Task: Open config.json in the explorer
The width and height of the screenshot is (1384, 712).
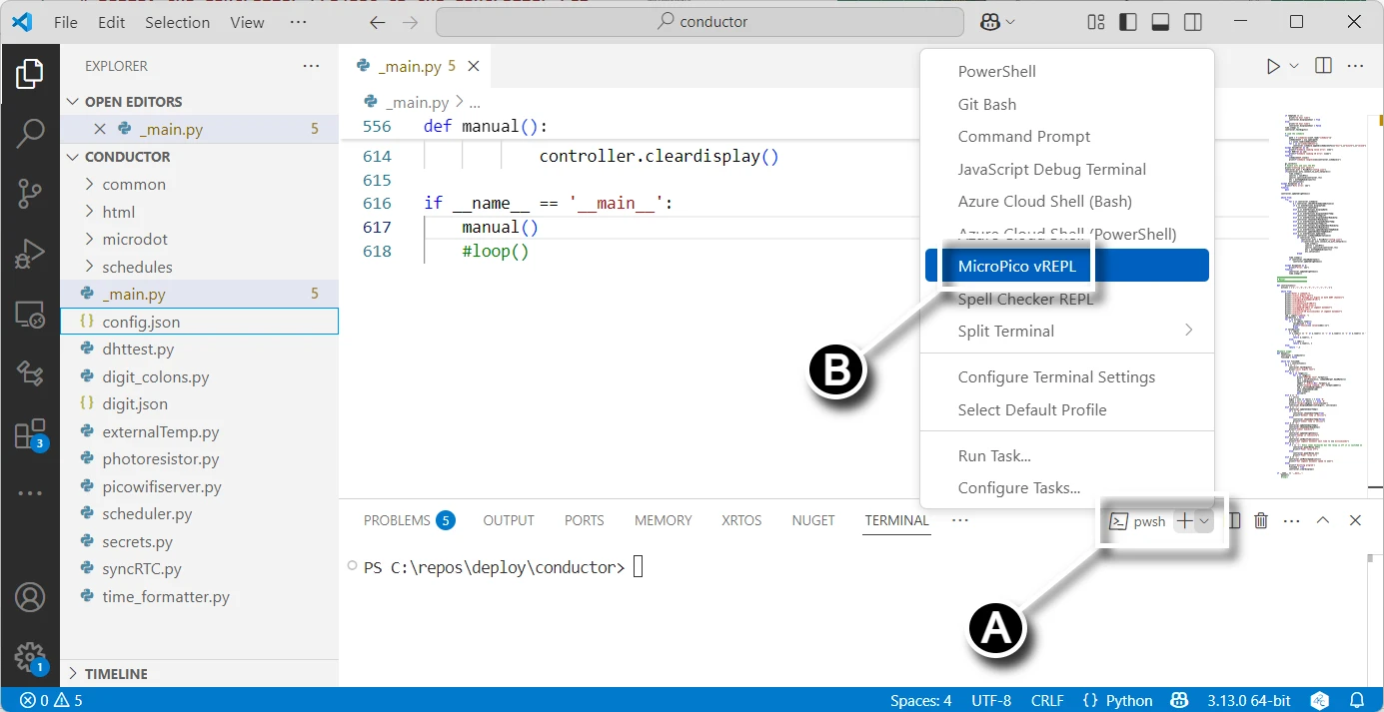Action: pos(200,322)
